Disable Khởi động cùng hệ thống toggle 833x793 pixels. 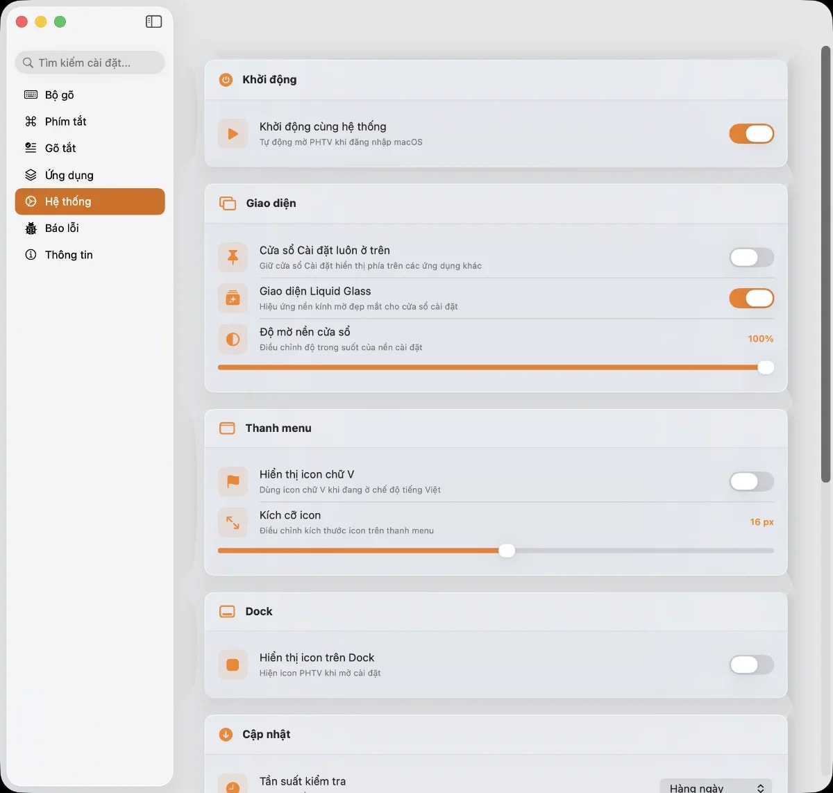coord(751,134)
